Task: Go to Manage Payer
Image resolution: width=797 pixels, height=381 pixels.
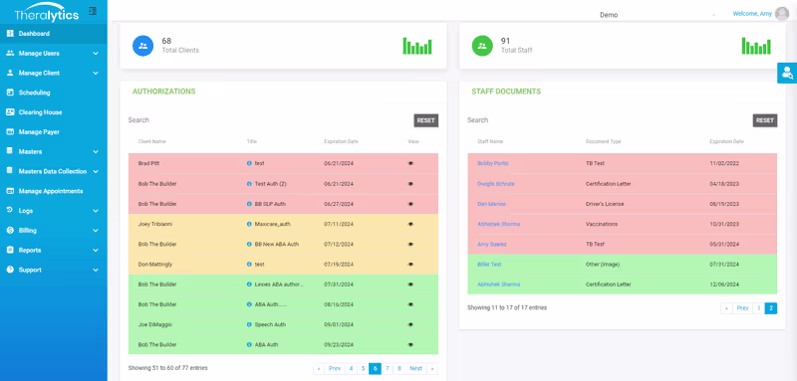Action: 54,132
